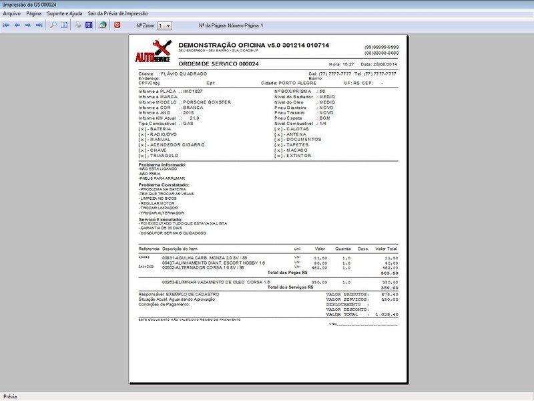Click the heading ORDEM DE SERVICO 000024

pos(218,63)
